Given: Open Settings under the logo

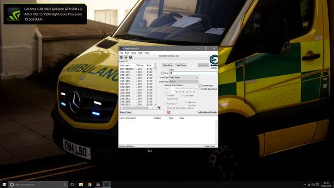Looking at the screenshot, I should coord(213,68).
